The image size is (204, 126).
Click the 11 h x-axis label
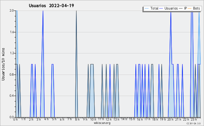tap(101, 119)
